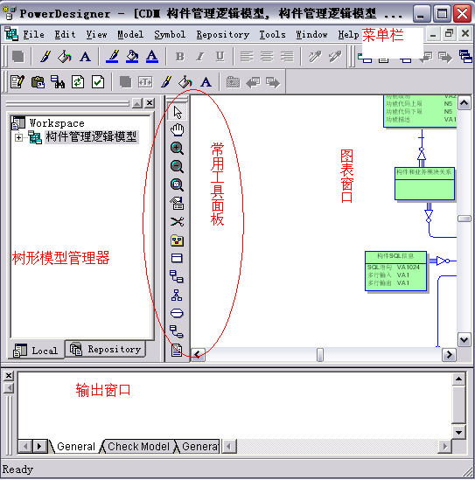
Task: Click the diagram horizontal scroll left arrow
Action: coord(198,355)
